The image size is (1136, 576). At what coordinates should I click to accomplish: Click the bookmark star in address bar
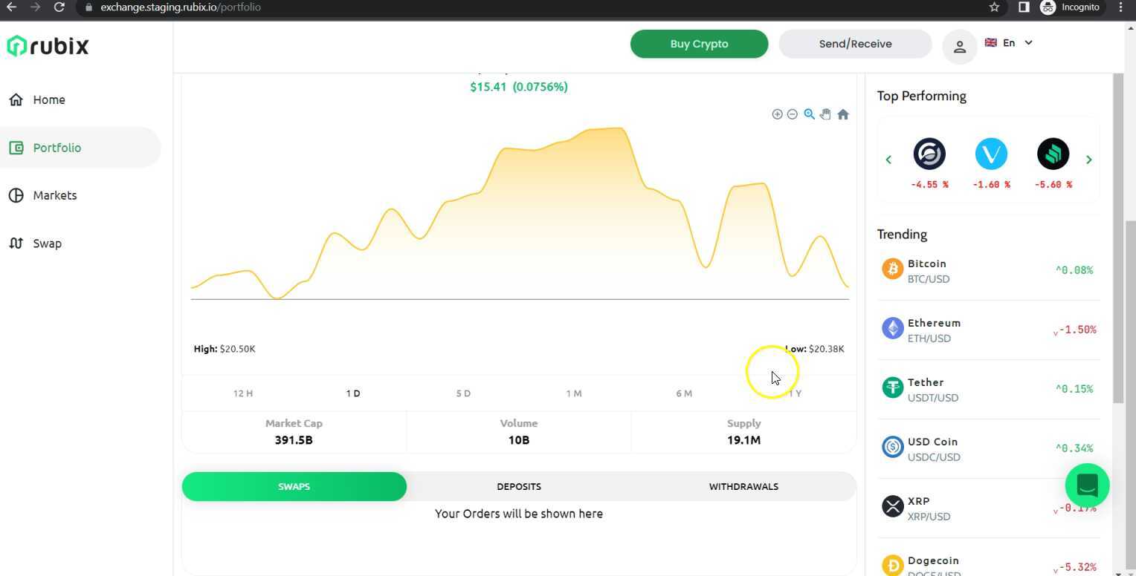pos(993,7)
